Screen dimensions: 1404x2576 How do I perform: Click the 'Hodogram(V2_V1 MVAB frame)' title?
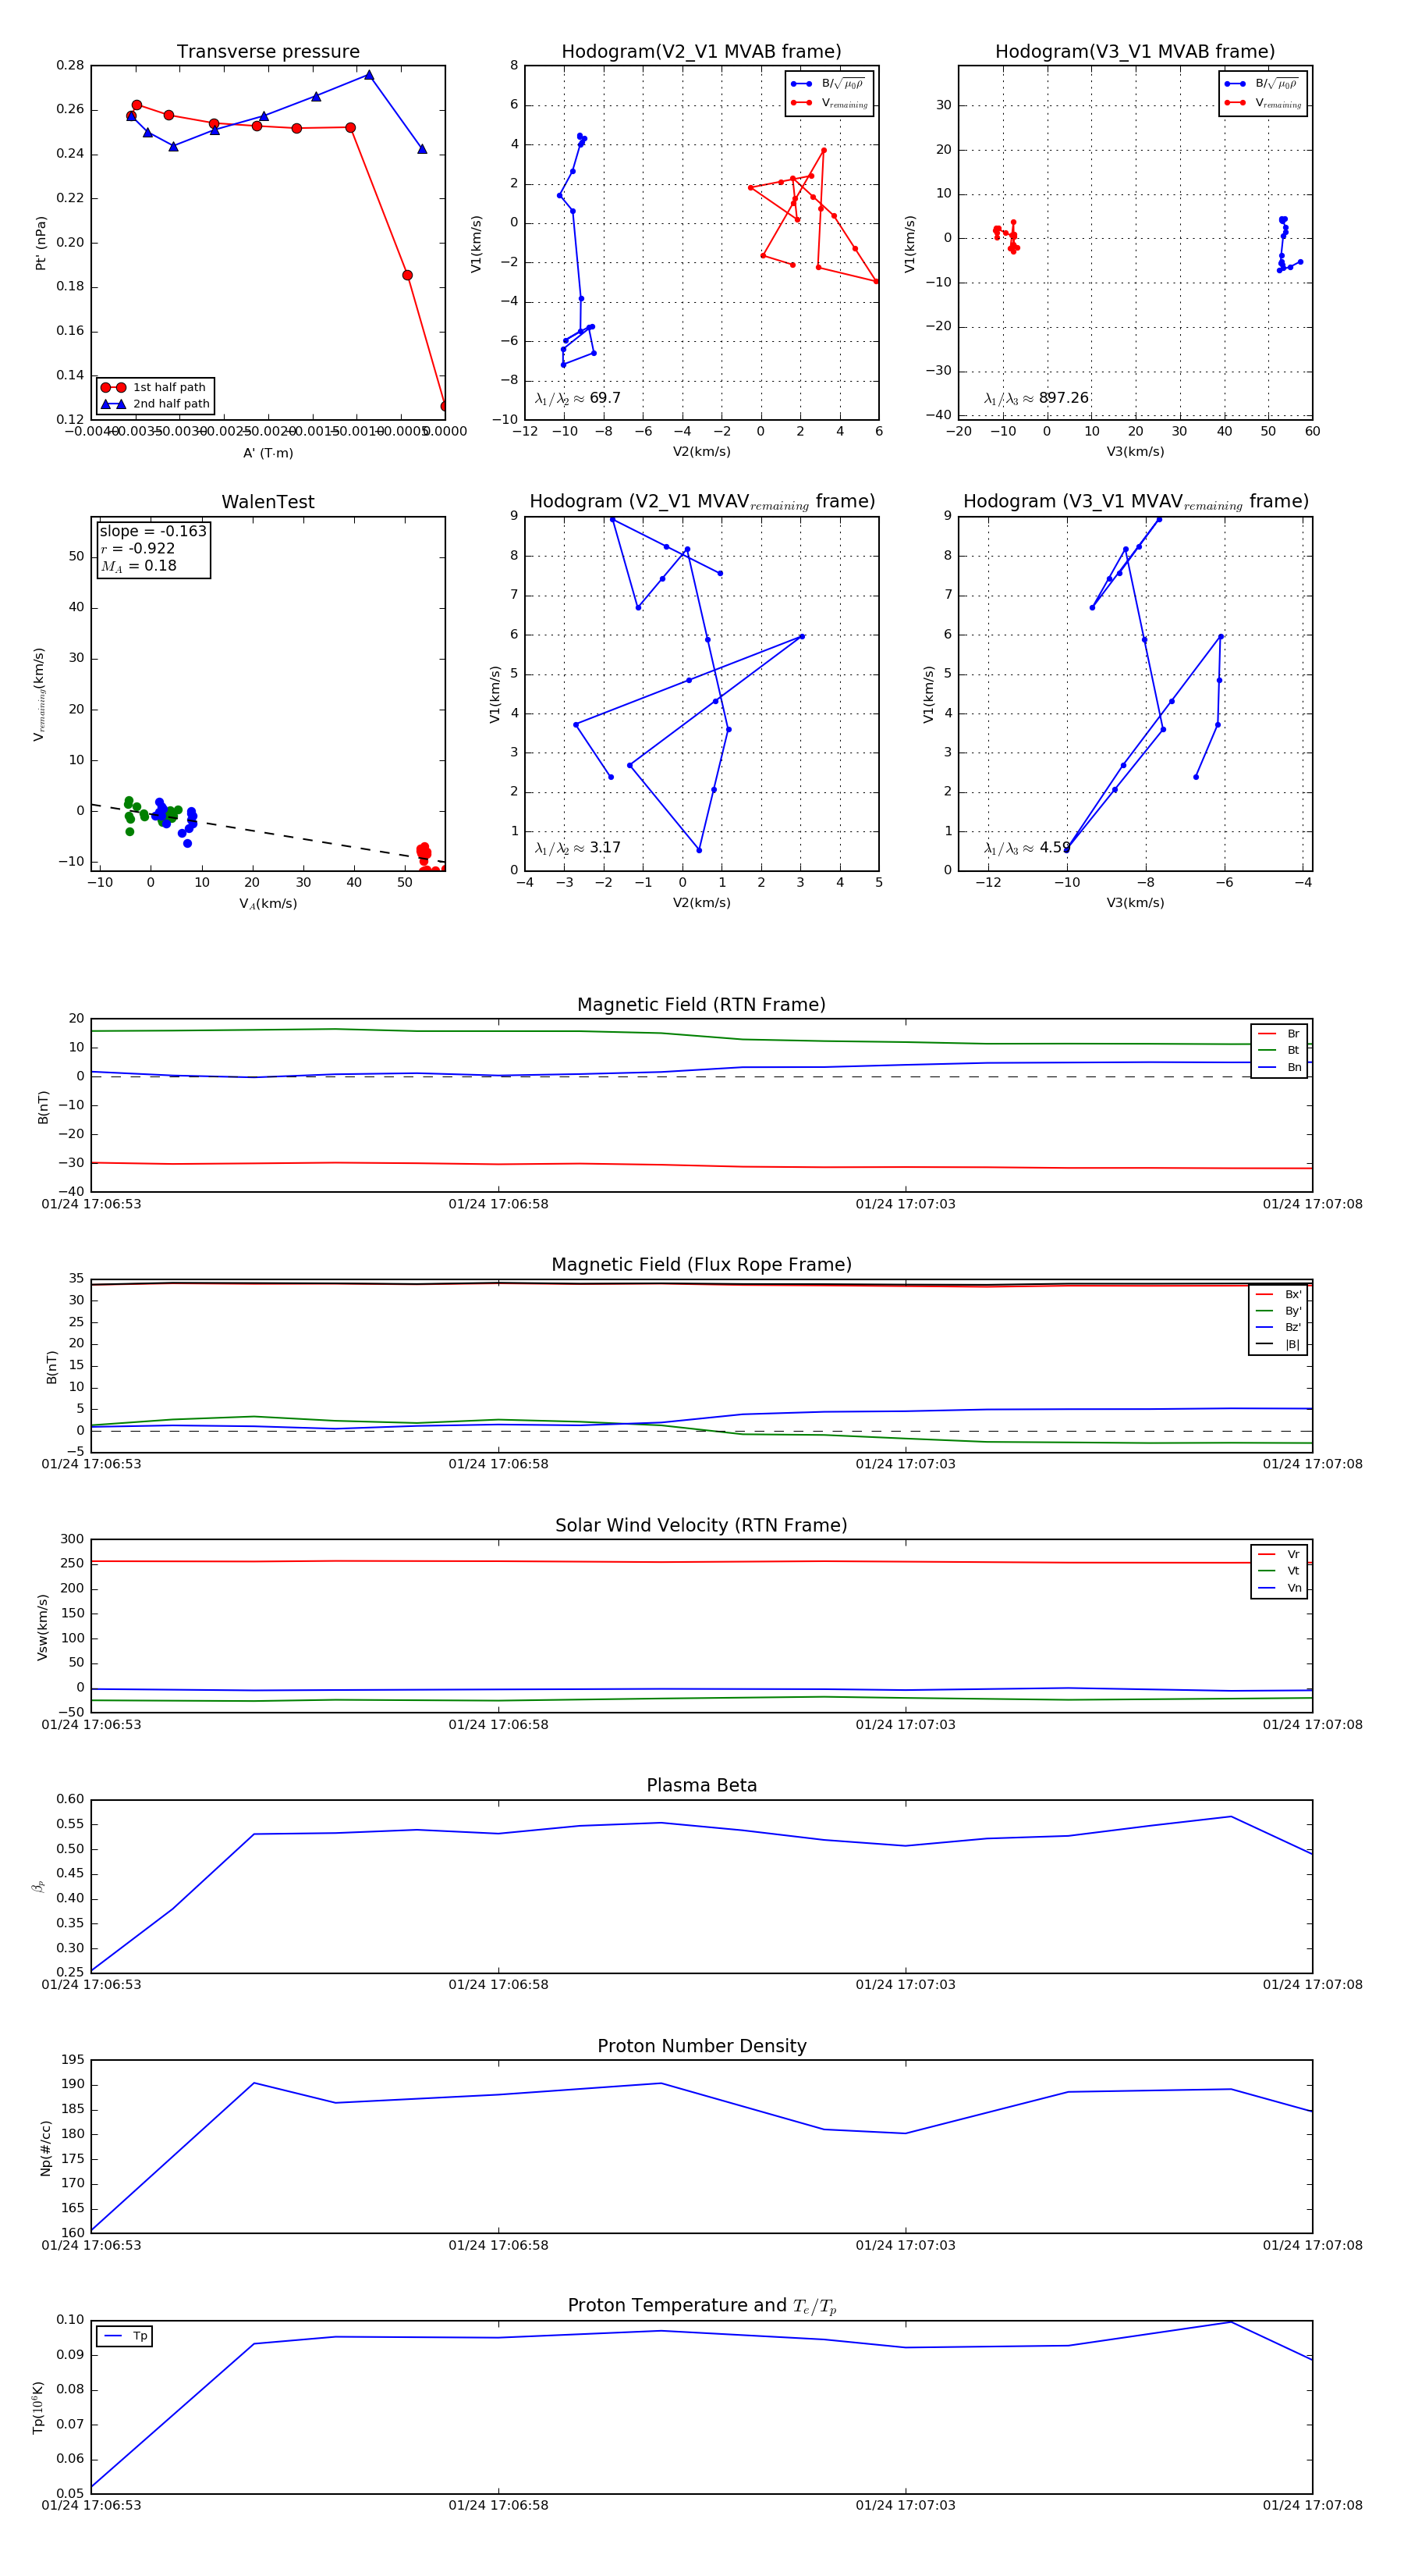(x=701, y=52)
